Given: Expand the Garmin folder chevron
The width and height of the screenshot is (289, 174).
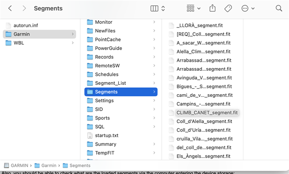Looking at the screenshot, I should pyautogui.click(x=73, y=34).
